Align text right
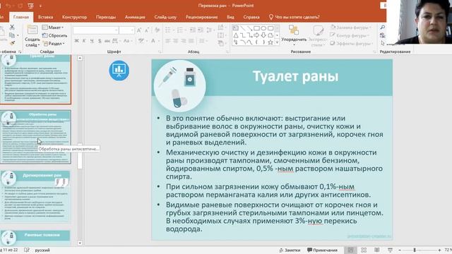This screenshot has width=452, height=254. pyautogui.click(x=184, y=41)
